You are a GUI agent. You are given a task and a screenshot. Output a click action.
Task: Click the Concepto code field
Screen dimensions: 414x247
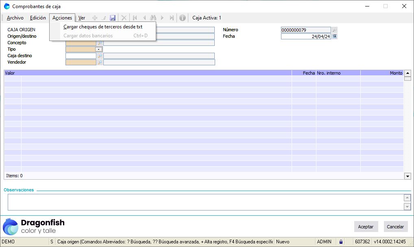(81, 43)
